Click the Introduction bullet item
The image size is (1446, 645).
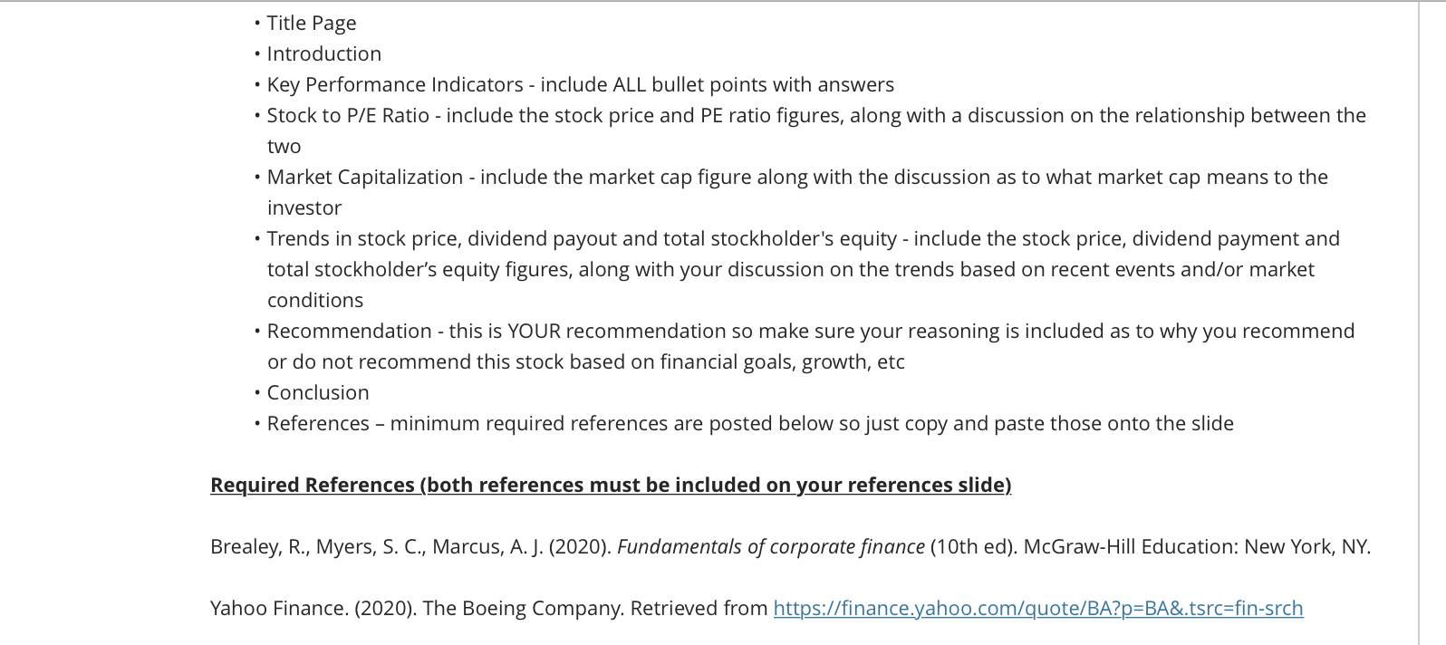[x=324, y=53]
